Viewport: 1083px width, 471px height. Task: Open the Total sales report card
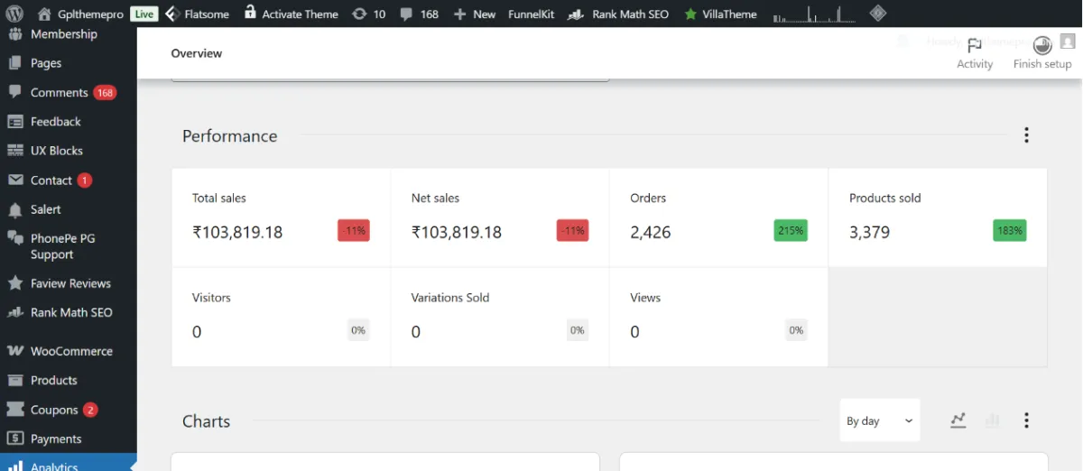tap(281, 217)
